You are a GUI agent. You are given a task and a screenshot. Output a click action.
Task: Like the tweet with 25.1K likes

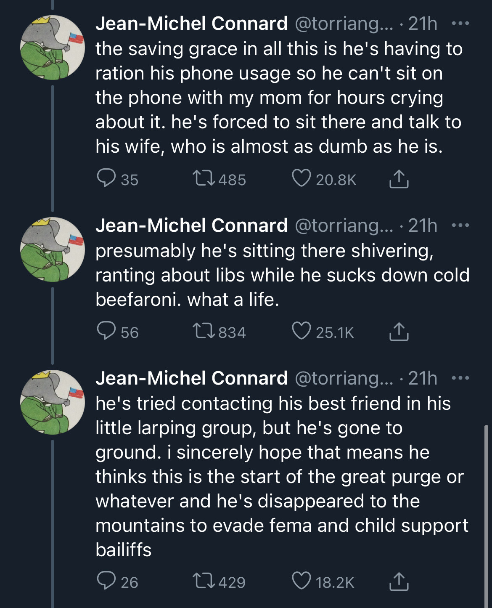(x=302, y=331)
